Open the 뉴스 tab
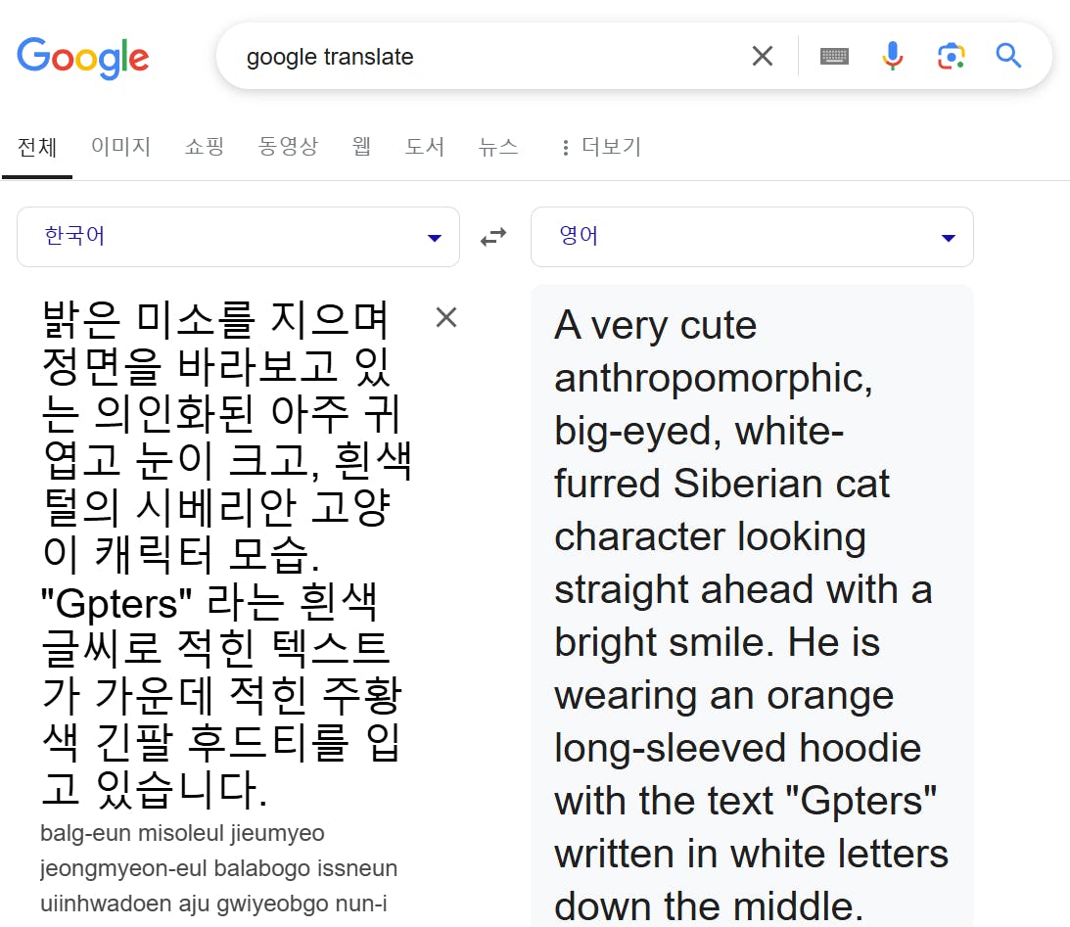The image size is (1070, 927). [x=498, y=148]
